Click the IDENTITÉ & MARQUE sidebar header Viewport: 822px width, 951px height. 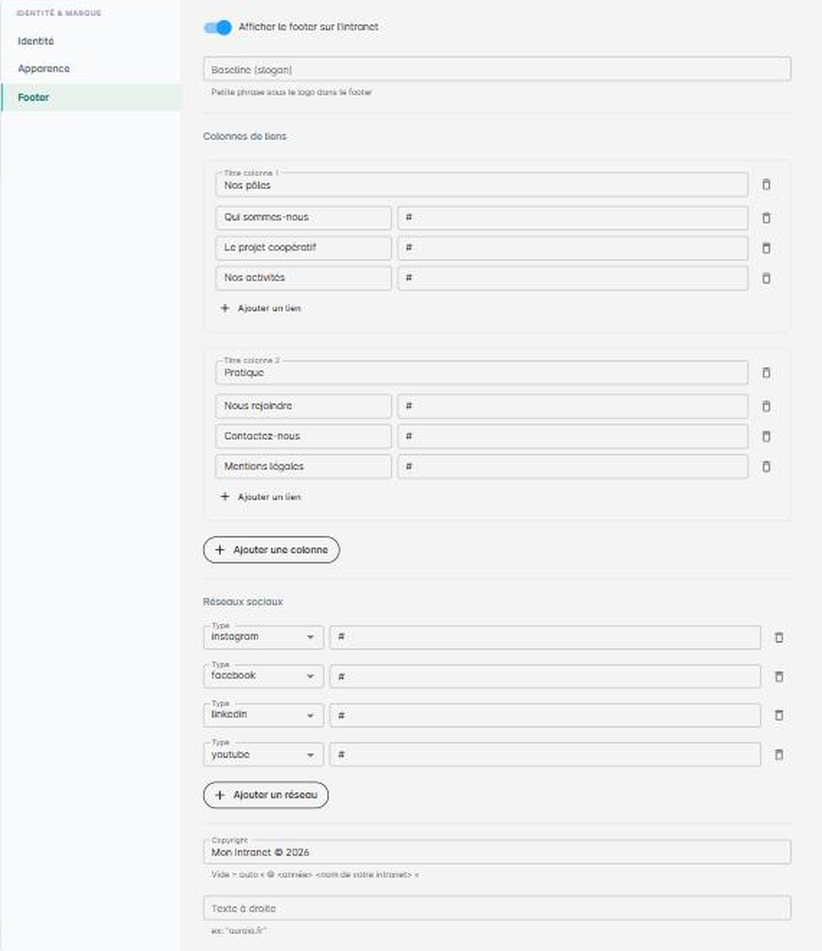click(59, 13)
